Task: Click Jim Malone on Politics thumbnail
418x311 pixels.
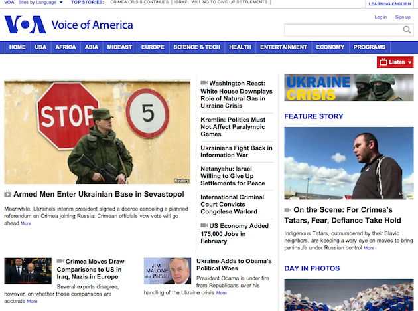Action: point(167,271)
